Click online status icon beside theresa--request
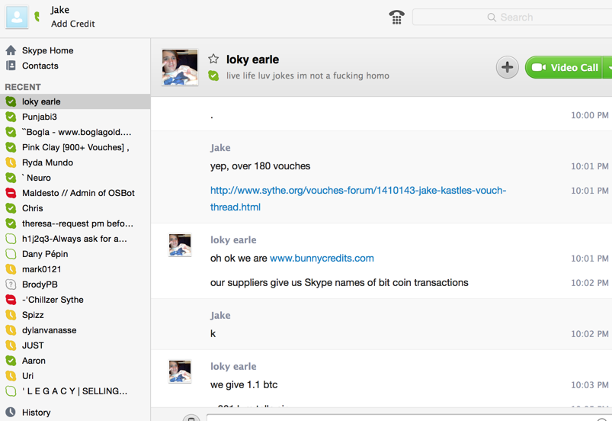The height and width of the screenshot is (421, 612). click(x=11, y=223)
